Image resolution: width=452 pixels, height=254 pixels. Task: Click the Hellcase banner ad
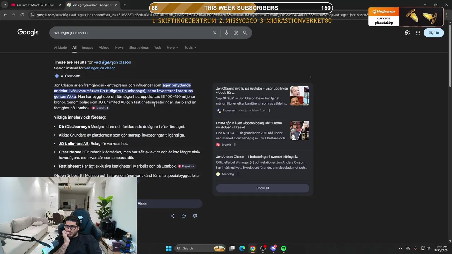[x=405, y=17]
